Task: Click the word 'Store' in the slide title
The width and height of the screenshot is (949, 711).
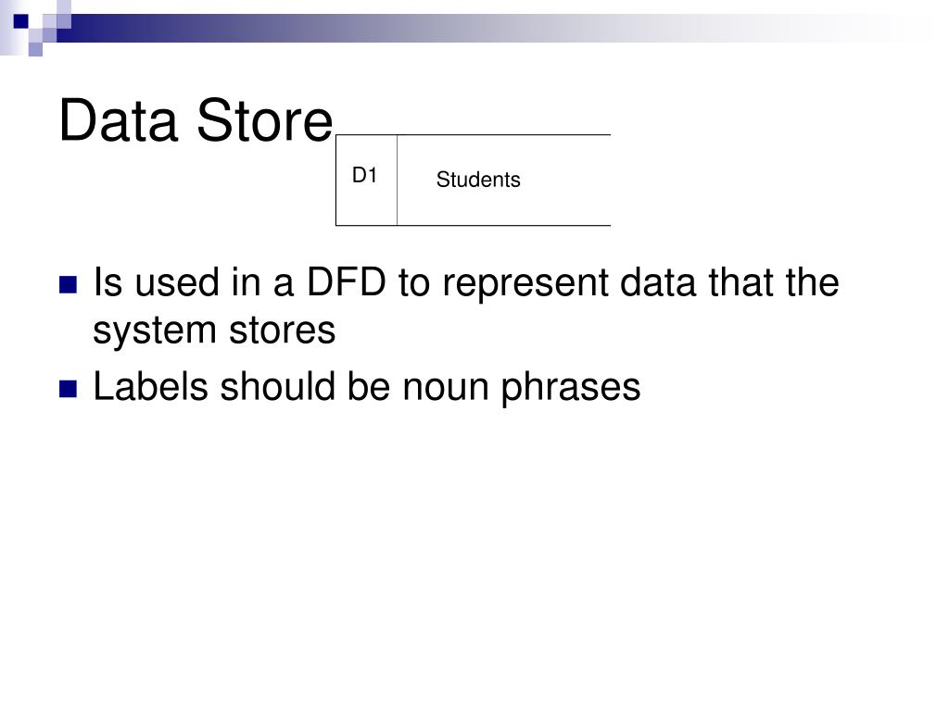Action: pyautogui.click(x=264, y=121)
